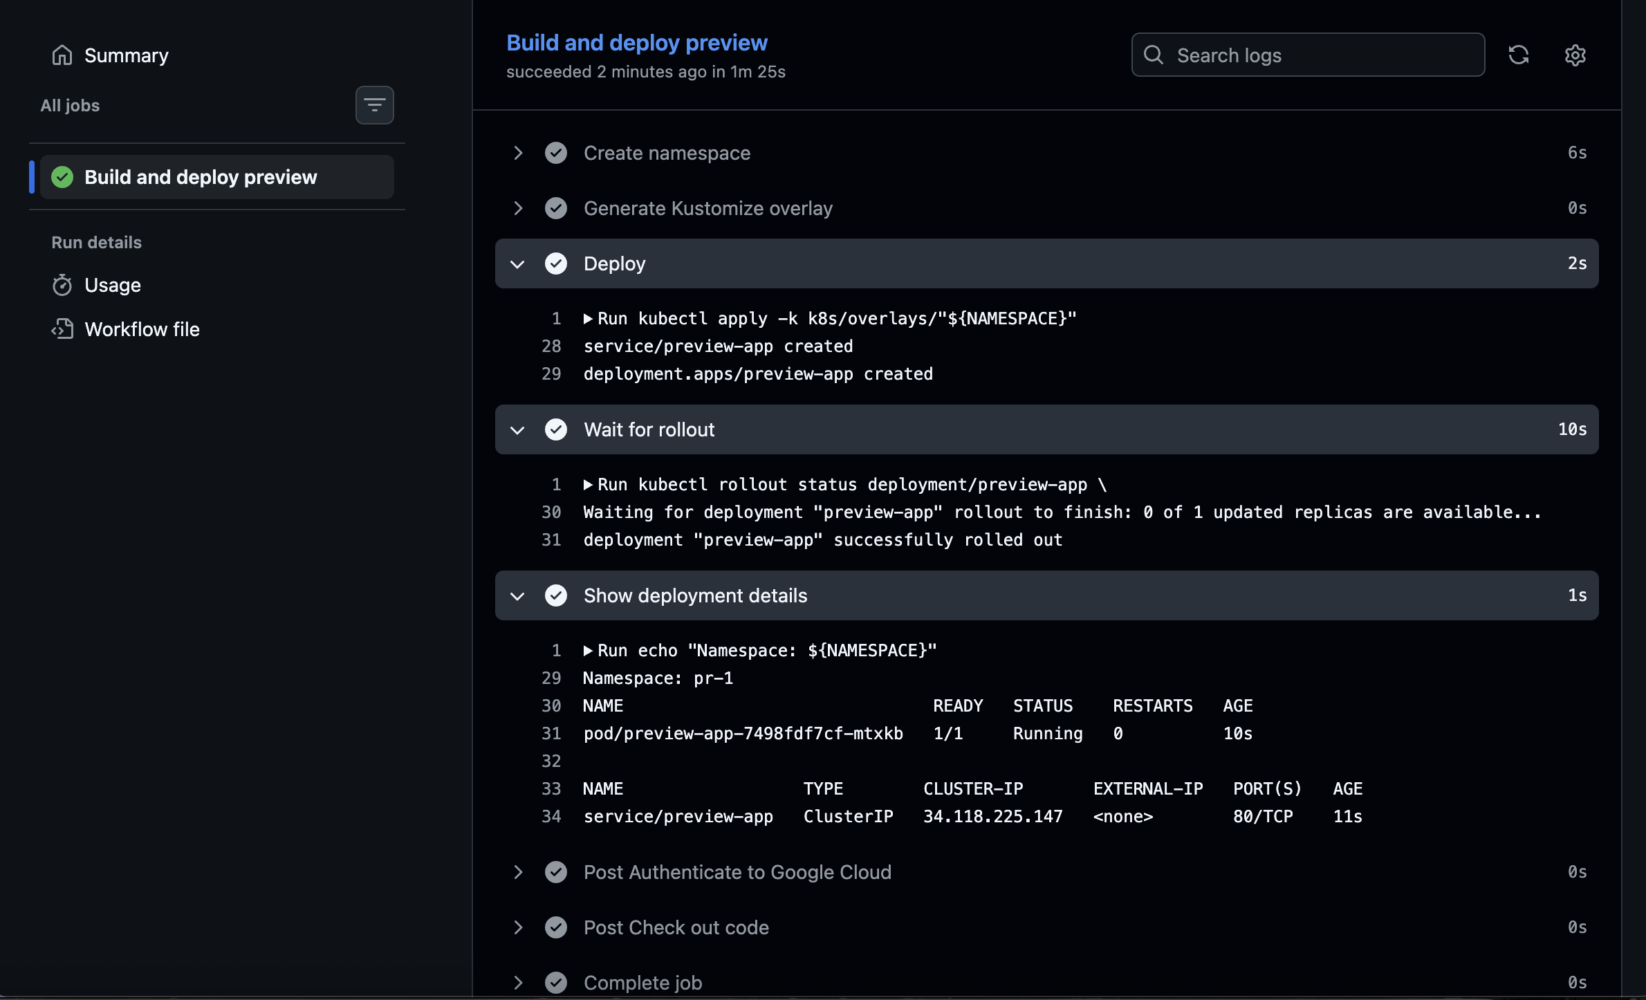Click the green success check icon for the job

tap(62, 177)
